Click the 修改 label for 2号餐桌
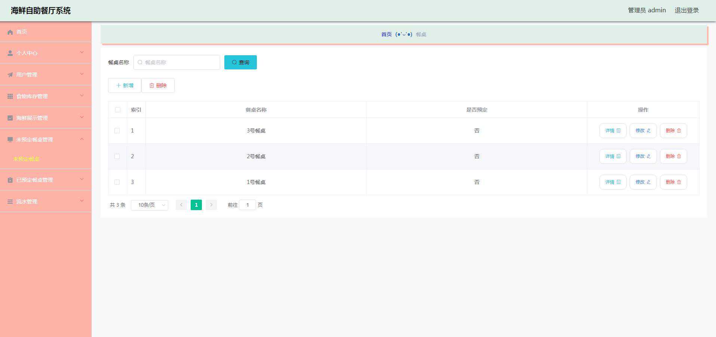Viewport: 716px width, 337px height. click(640, 156)
